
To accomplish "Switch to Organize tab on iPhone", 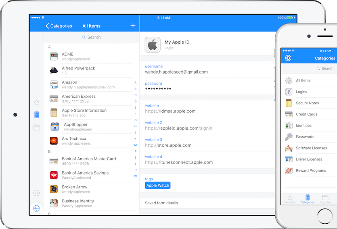I will 325,199.
